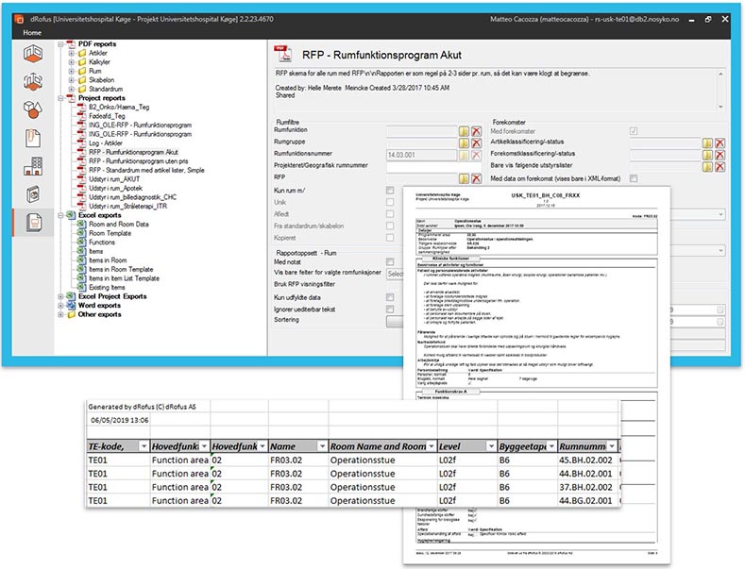The image size is (745, 569).
Task: Open the book-shaped module icon in the sidebar
Action: tap(33, 194)
